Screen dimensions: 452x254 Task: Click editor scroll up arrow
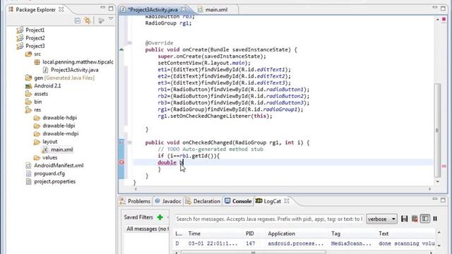[438, 19]
